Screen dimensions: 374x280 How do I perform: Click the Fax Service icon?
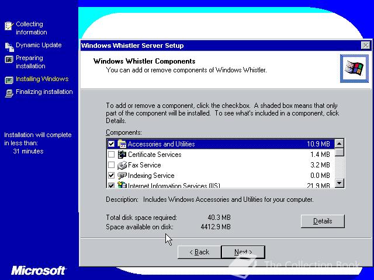(x=122, y=165)
